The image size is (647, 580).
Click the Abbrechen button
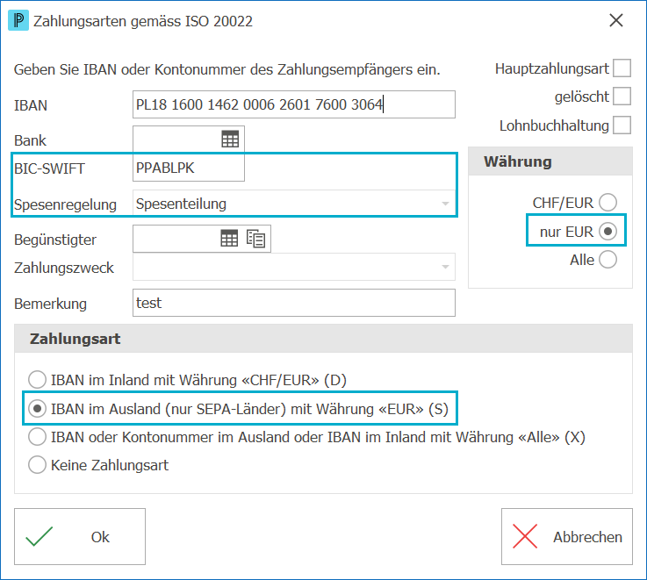[x=567, y=536]
